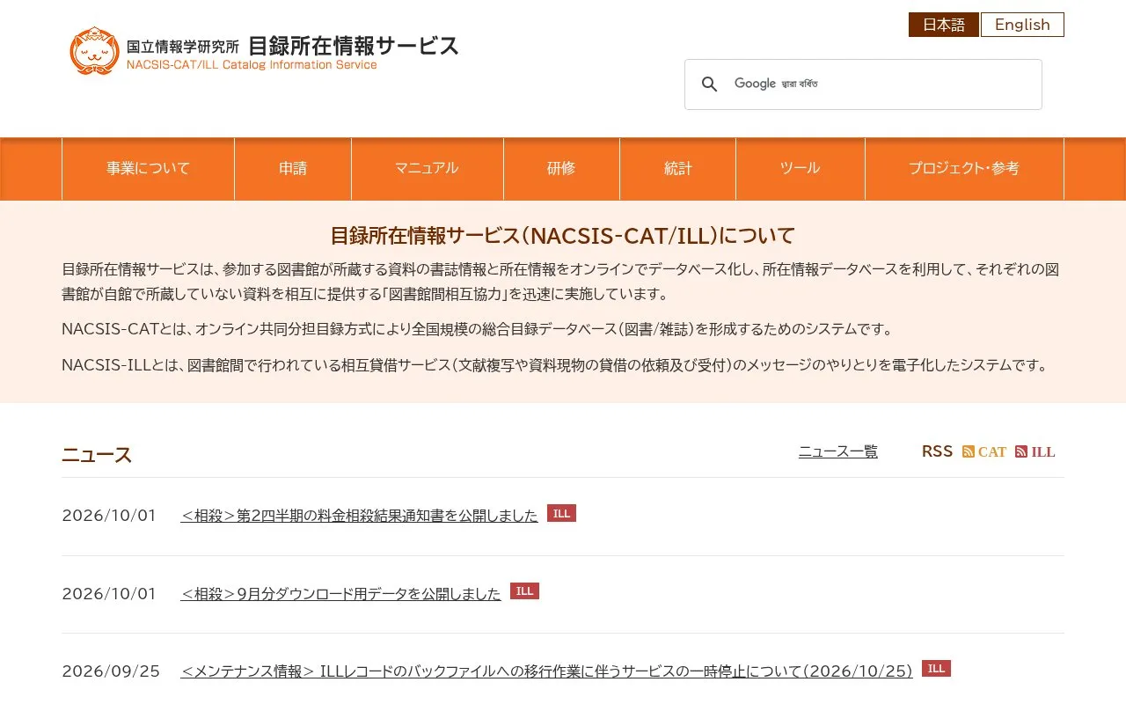This screenshot has height=704, width=1126.
Task: Click the 目録所在情報サービス site title
Action: [354, 46]
